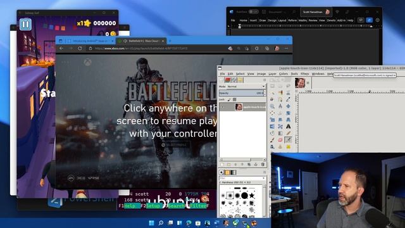Open Windows Start menu on taskbar
Viewport: 405px width, 228px height.
(x=152, y=223)
